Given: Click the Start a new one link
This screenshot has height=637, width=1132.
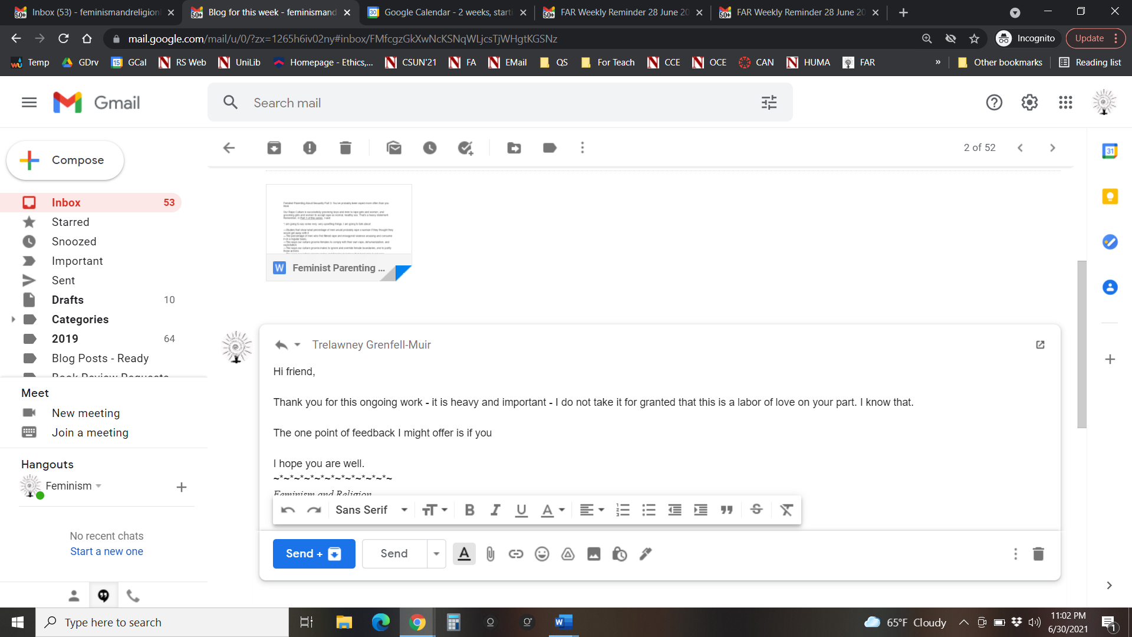Looking at the screenshot, I should point(107,551).
